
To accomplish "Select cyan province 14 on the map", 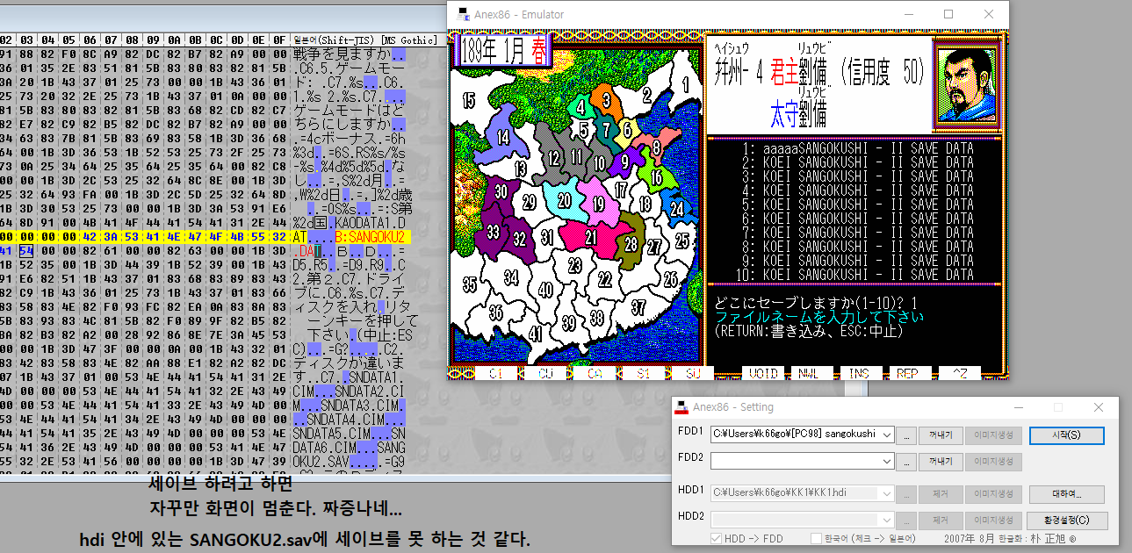I will pyautogui.click(x=502, y=138).
